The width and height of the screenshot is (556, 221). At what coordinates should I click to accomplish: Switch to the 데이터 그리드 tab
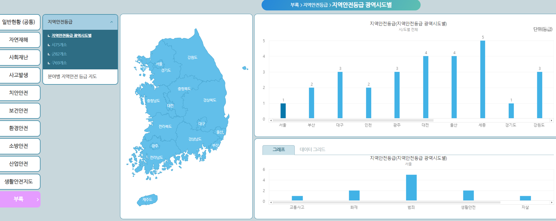pyautogui.click(x=312, y=150)
